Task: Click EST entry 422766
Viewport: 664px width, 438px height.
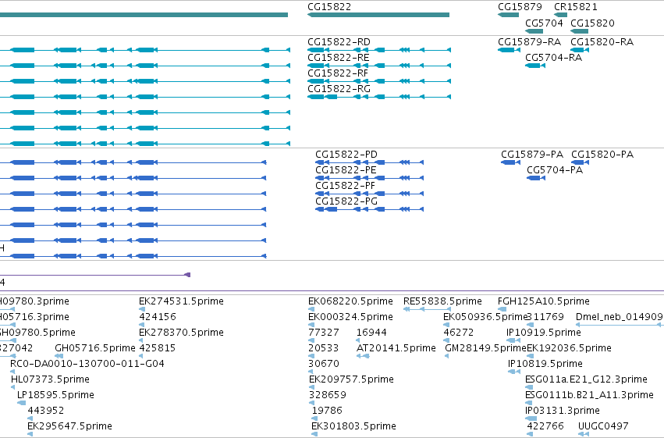Action: pyautogui.click(x=545, y=426)
